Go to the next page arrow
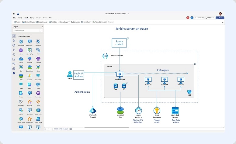 point(51,129)
